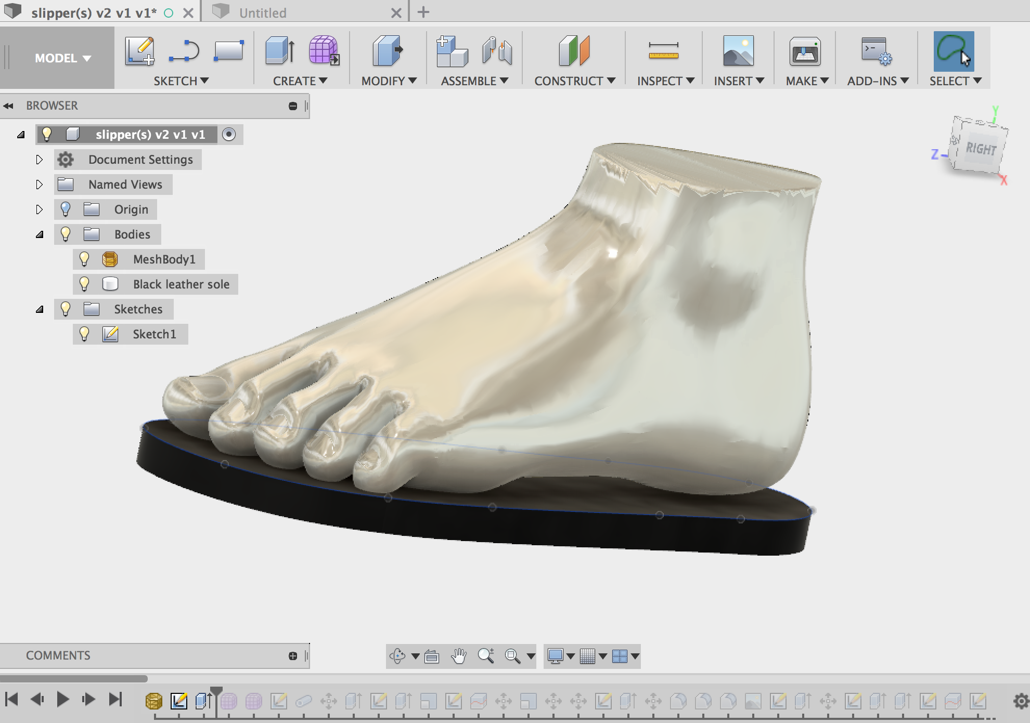Expand the Named Views tree node
Viewport: 1030px width, 723px height.
click(39, 185)
